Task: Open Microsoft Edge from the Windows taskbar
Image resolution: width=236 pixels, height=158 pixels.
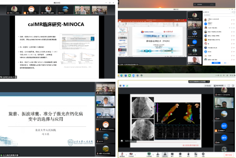Action: [x=122, y=76]
